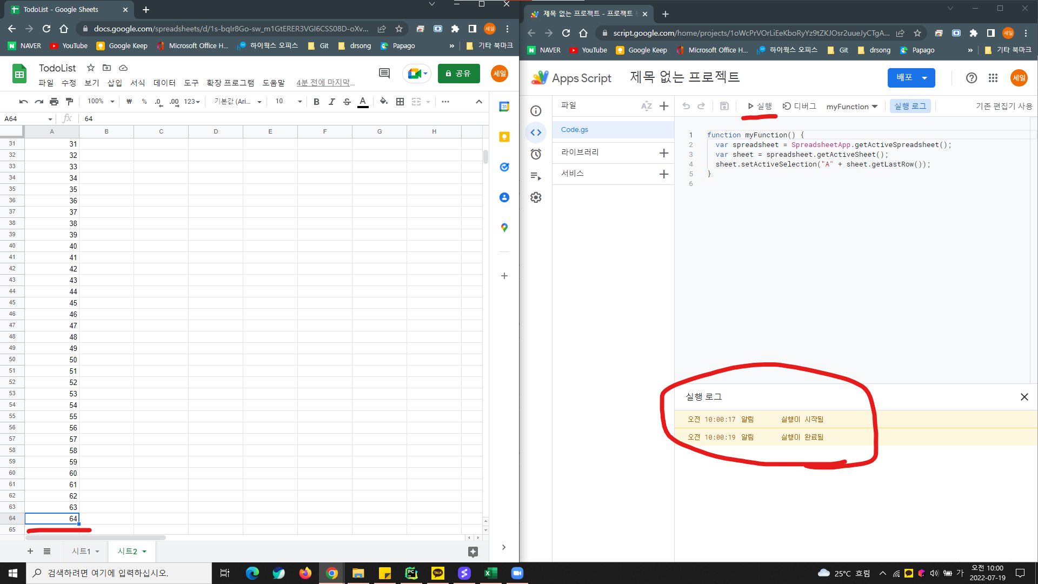Open the myFunction selector dropdown

coord(851,107)
